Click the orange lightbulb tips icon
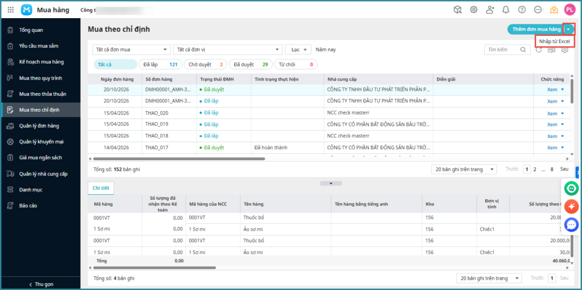The width and height of the screenshot is (582, 290). [554, 10]
